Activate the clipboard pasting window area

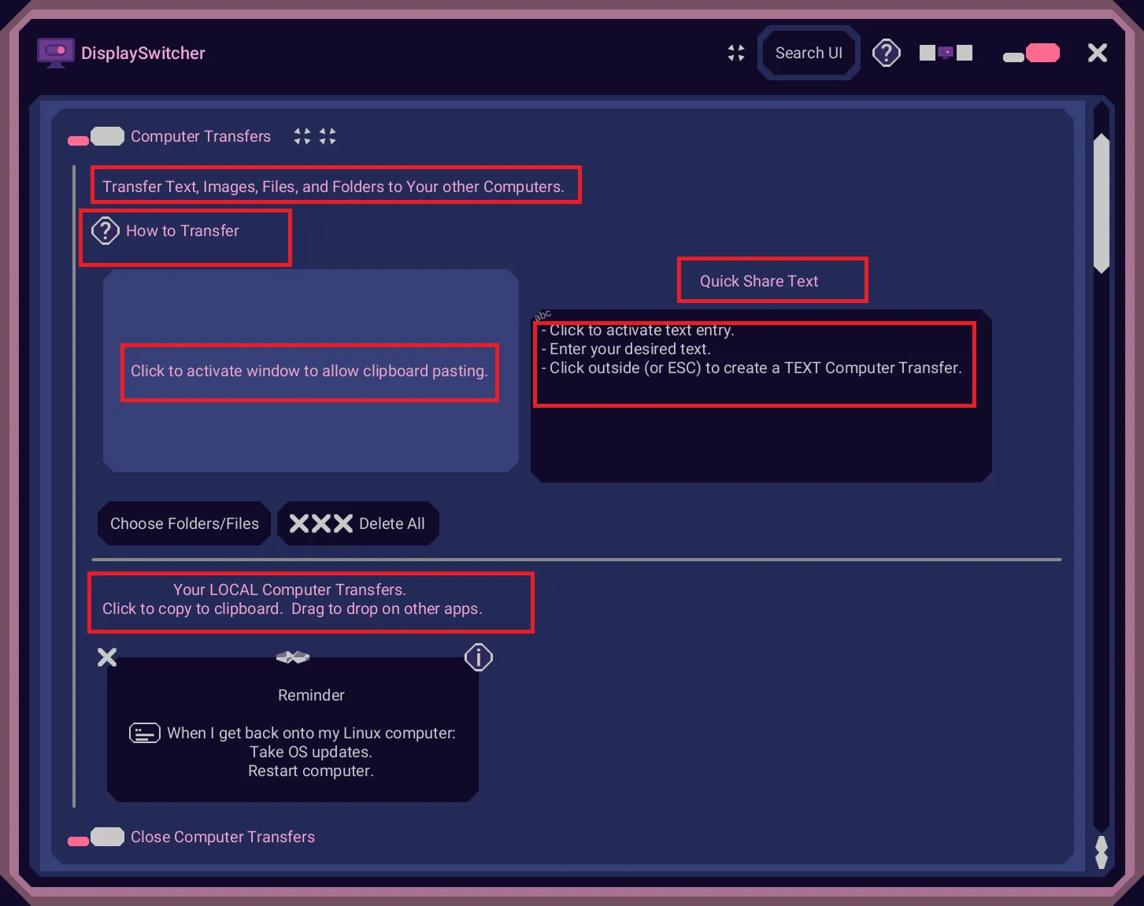(x=311, y=371)
